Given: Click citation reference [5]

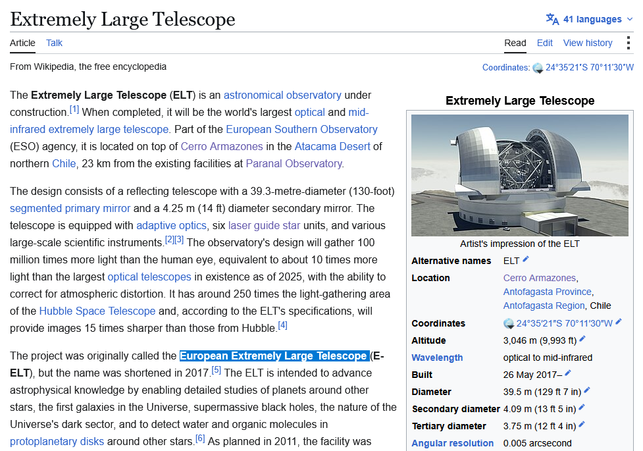Looking at the screenshot, I should coord(216,370).
